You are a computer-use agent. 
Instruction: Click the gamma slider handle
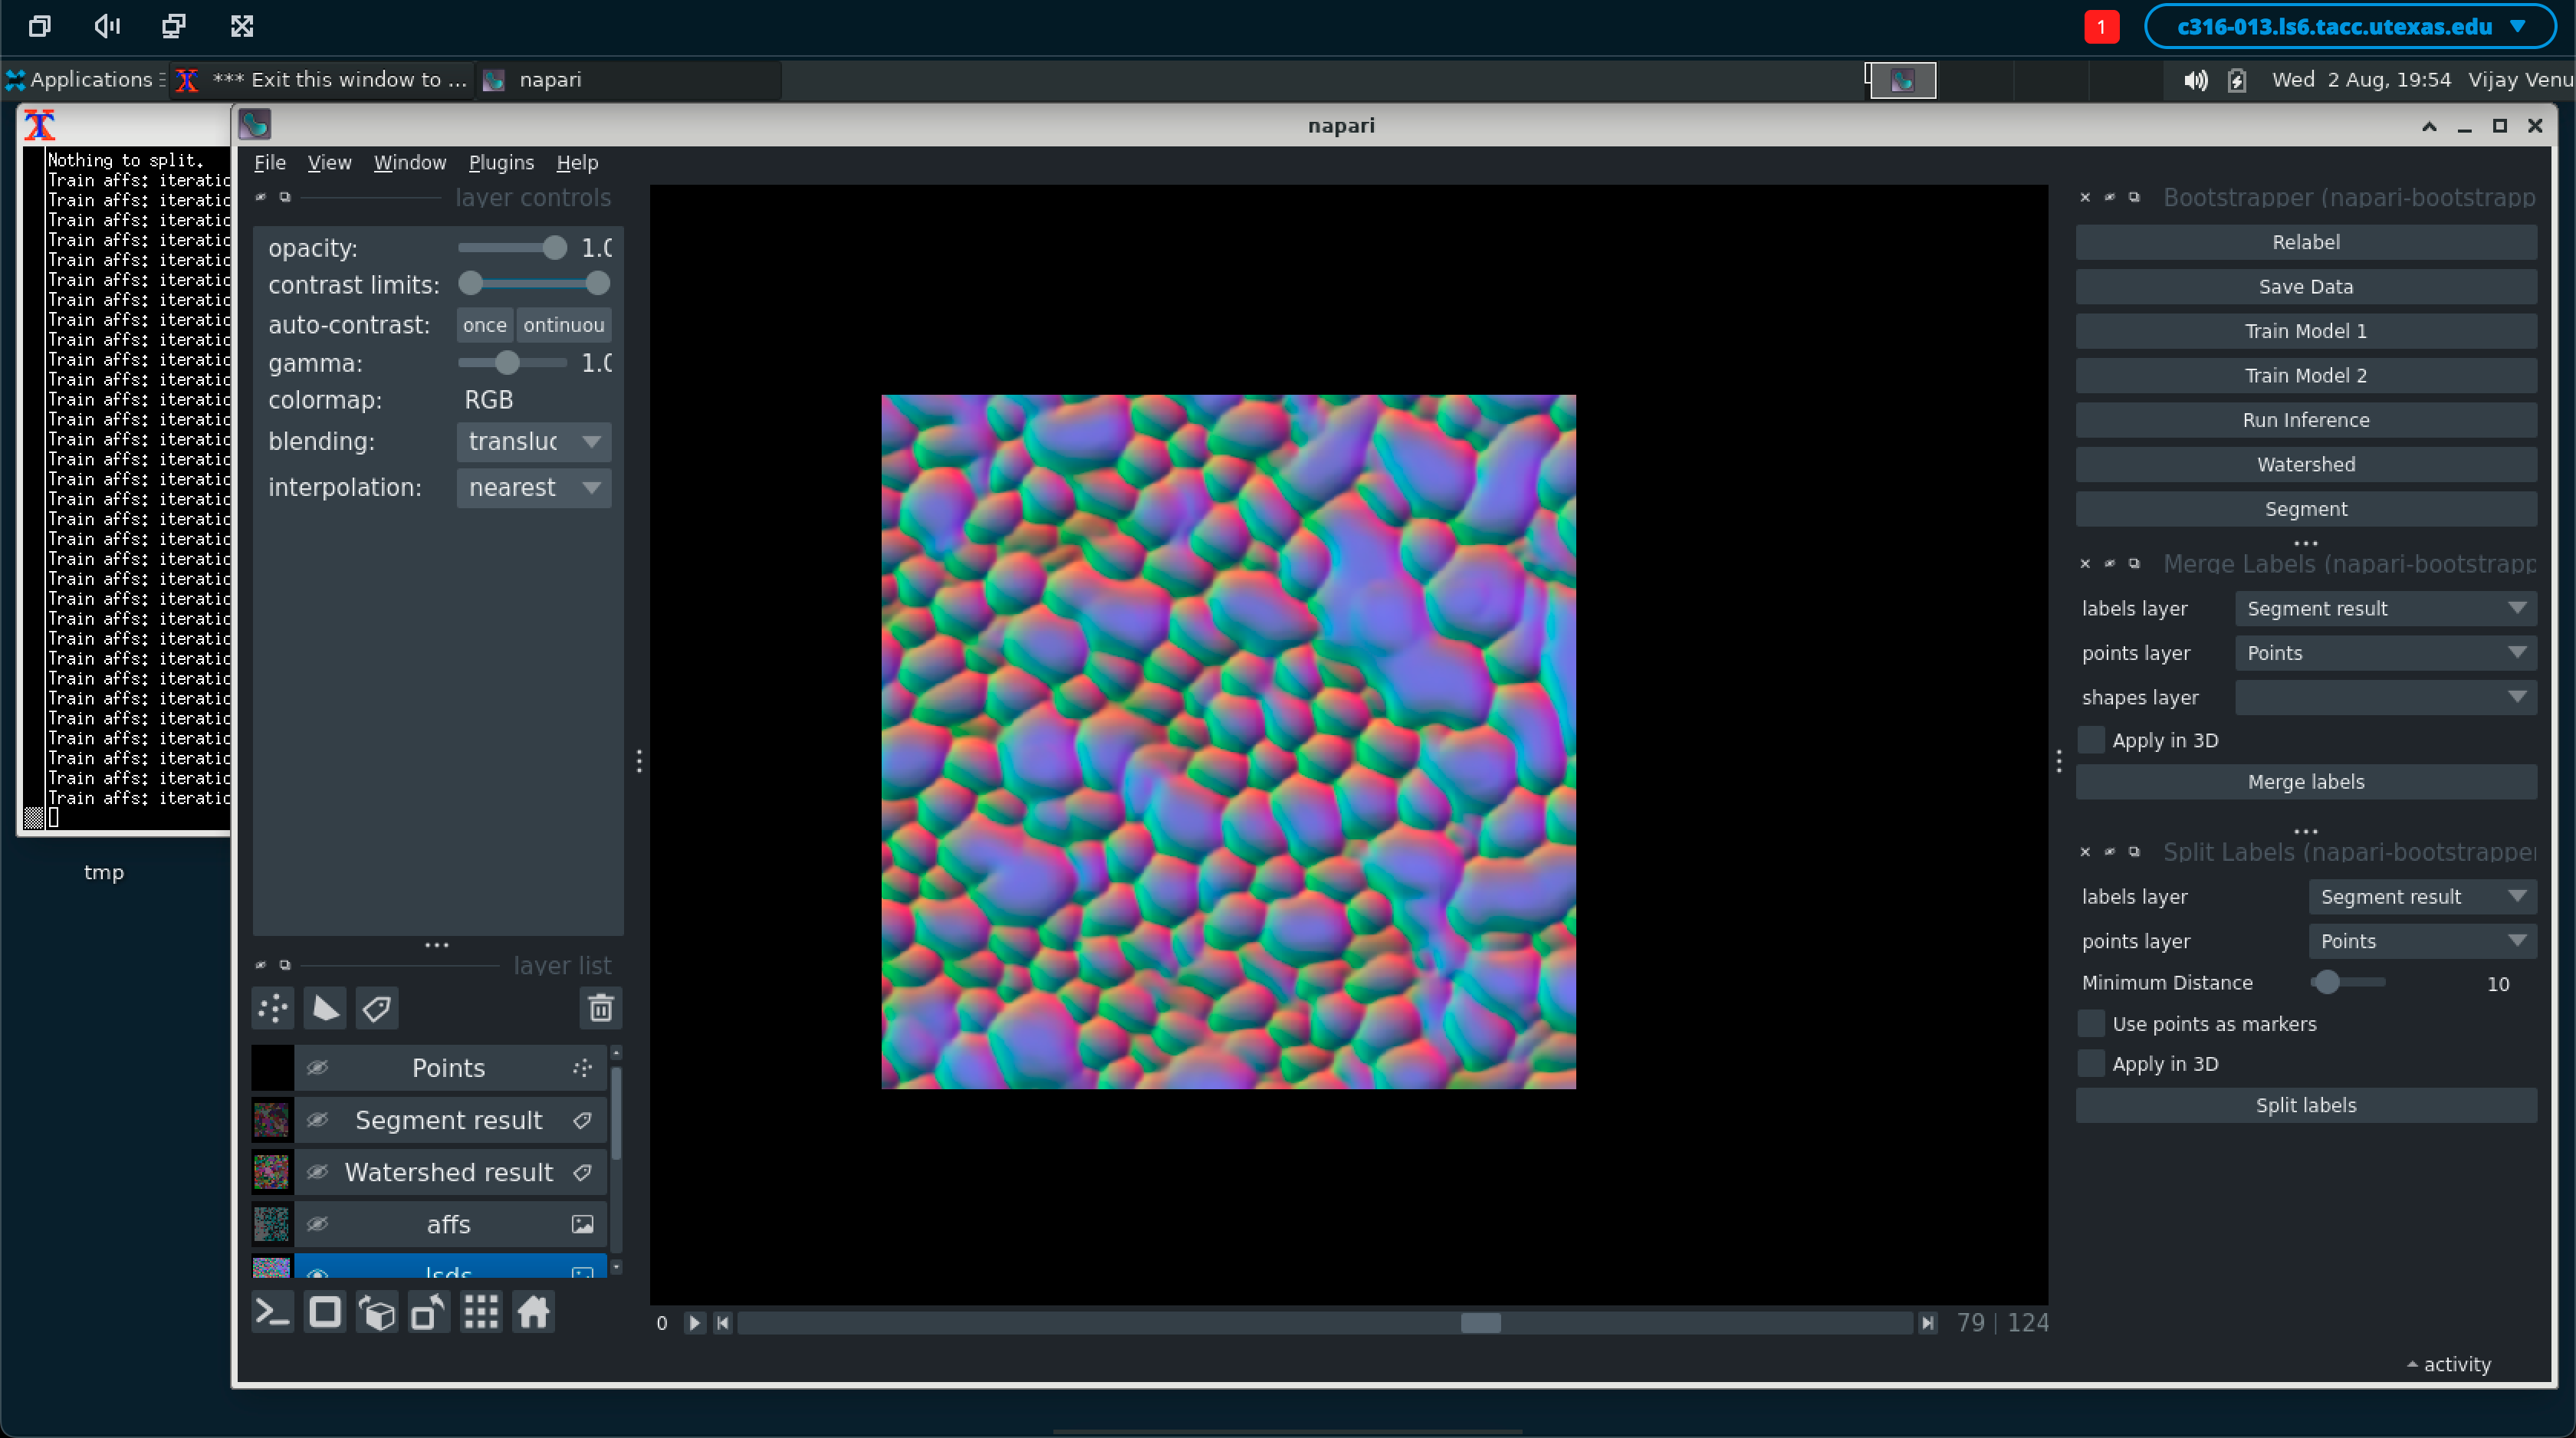(x=507, y=362)
